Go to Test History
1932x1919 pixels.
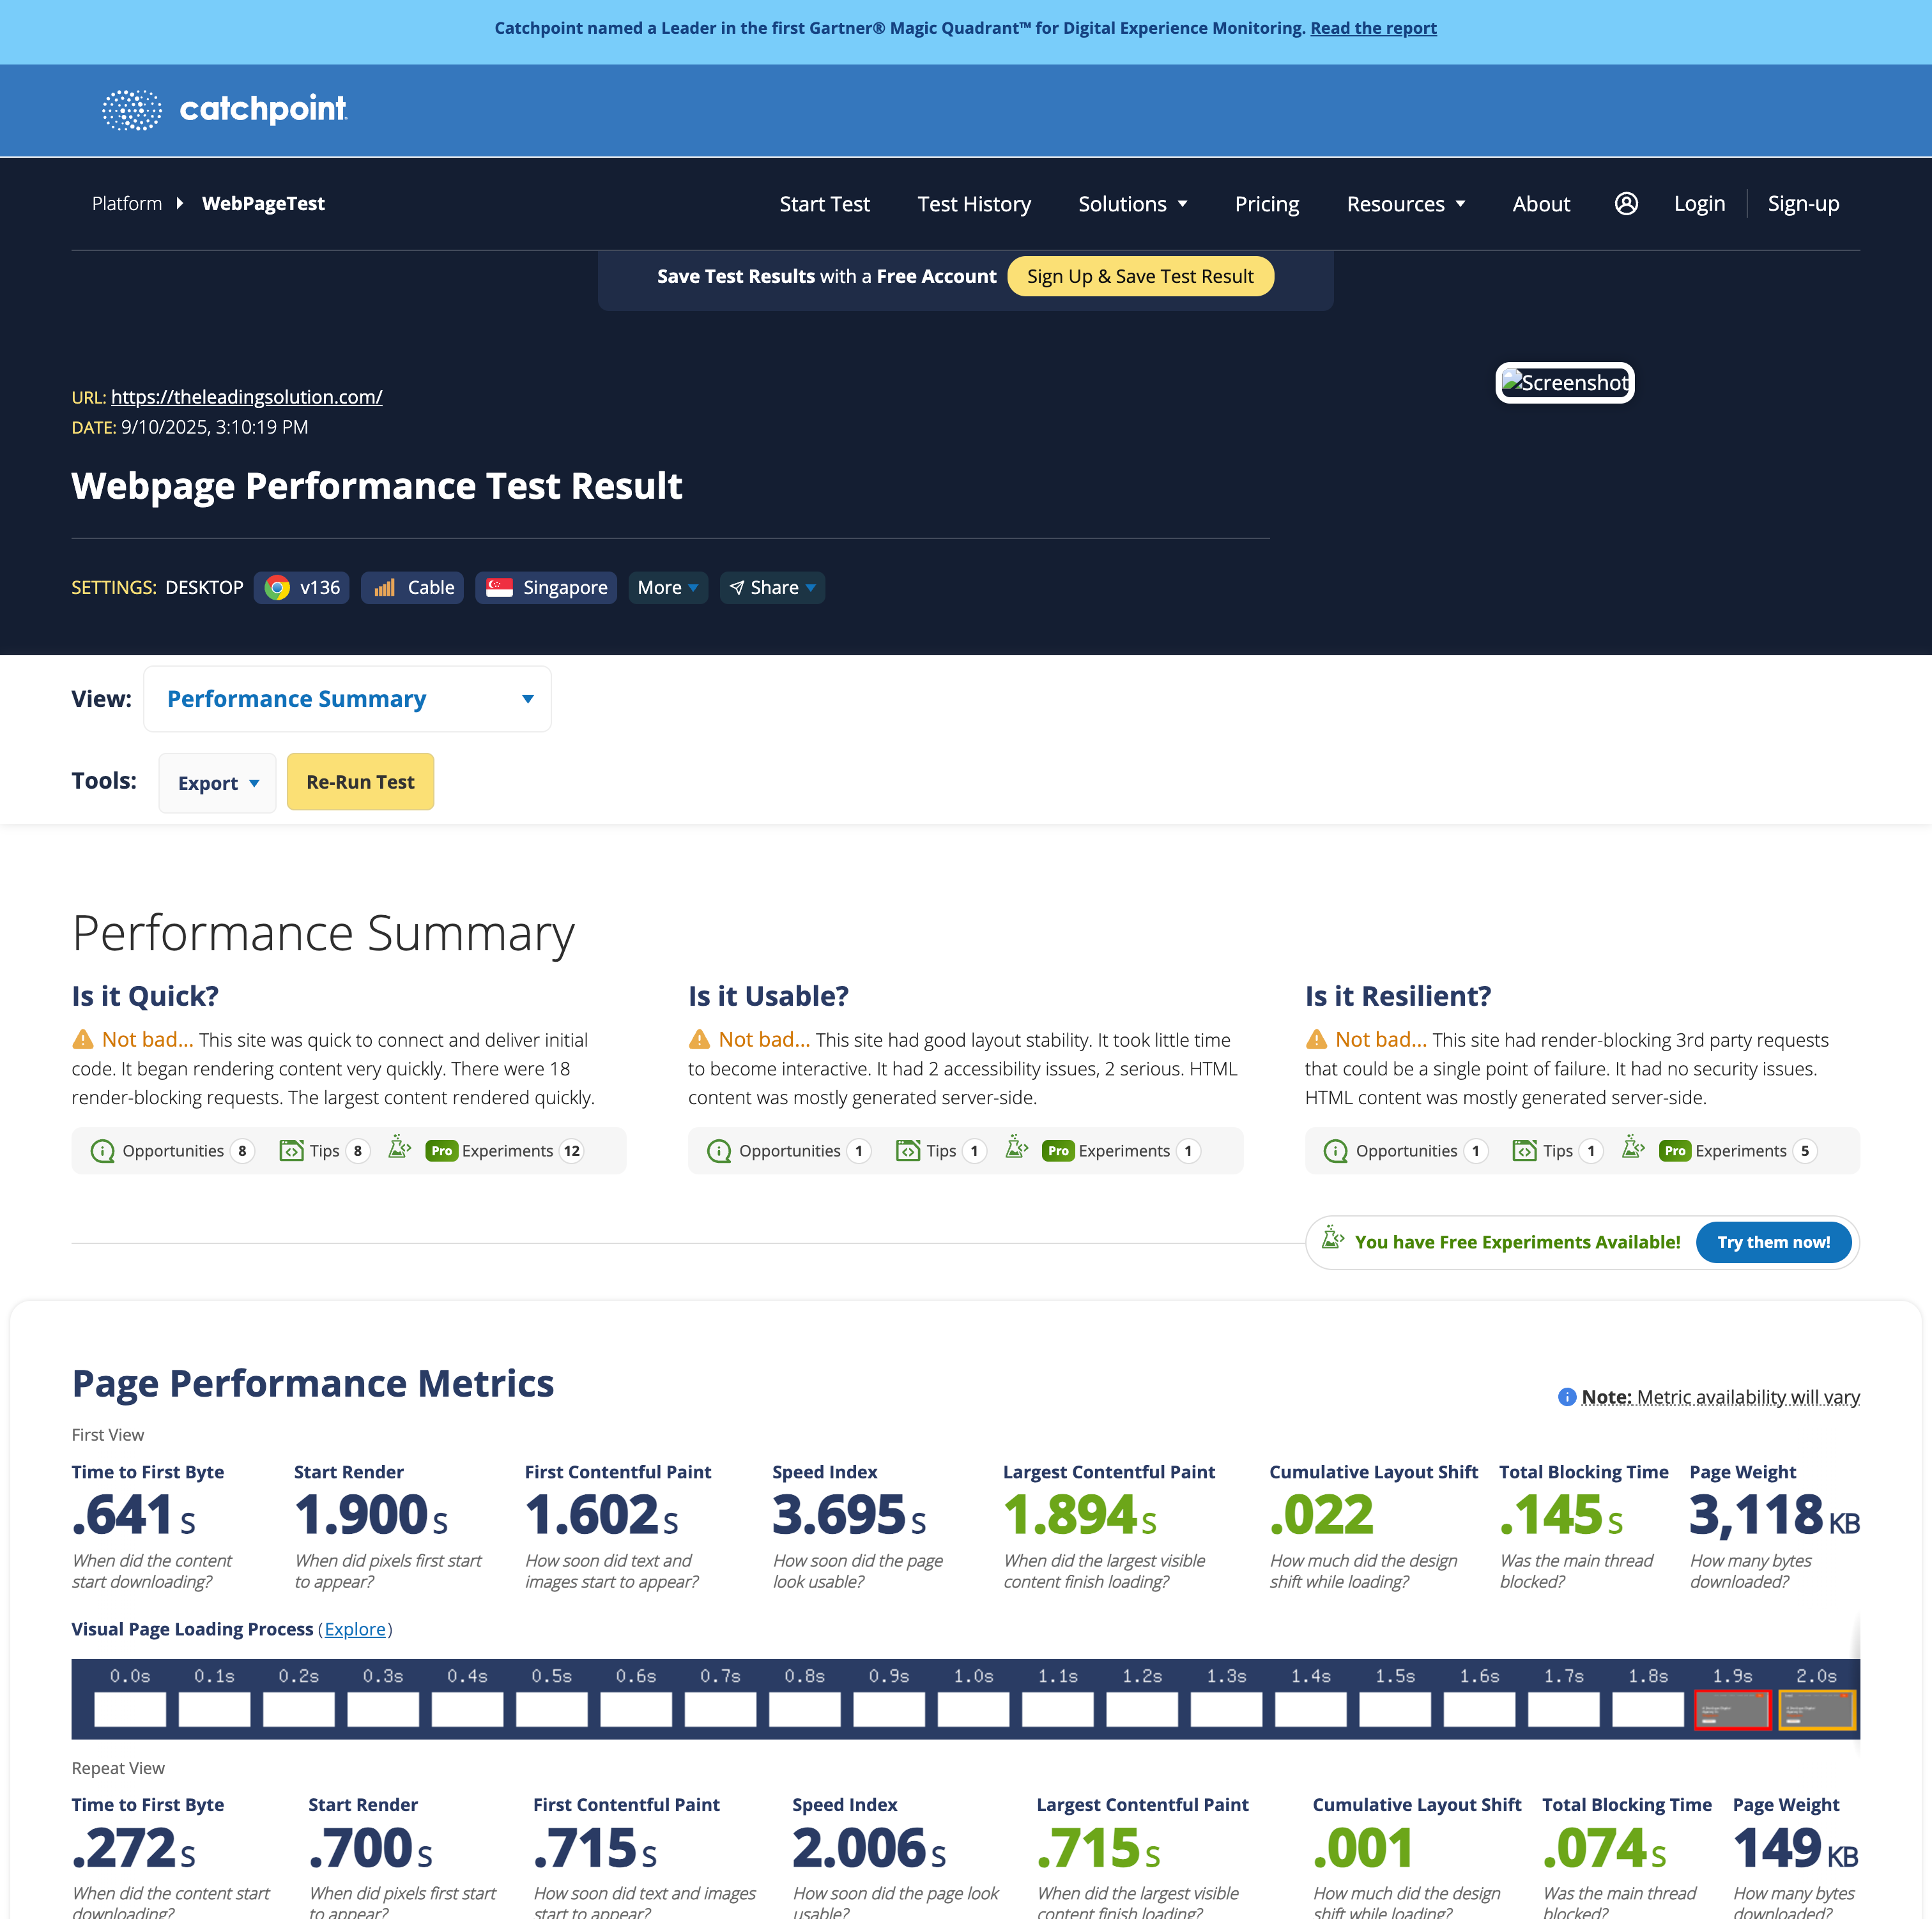click(973, 204)
